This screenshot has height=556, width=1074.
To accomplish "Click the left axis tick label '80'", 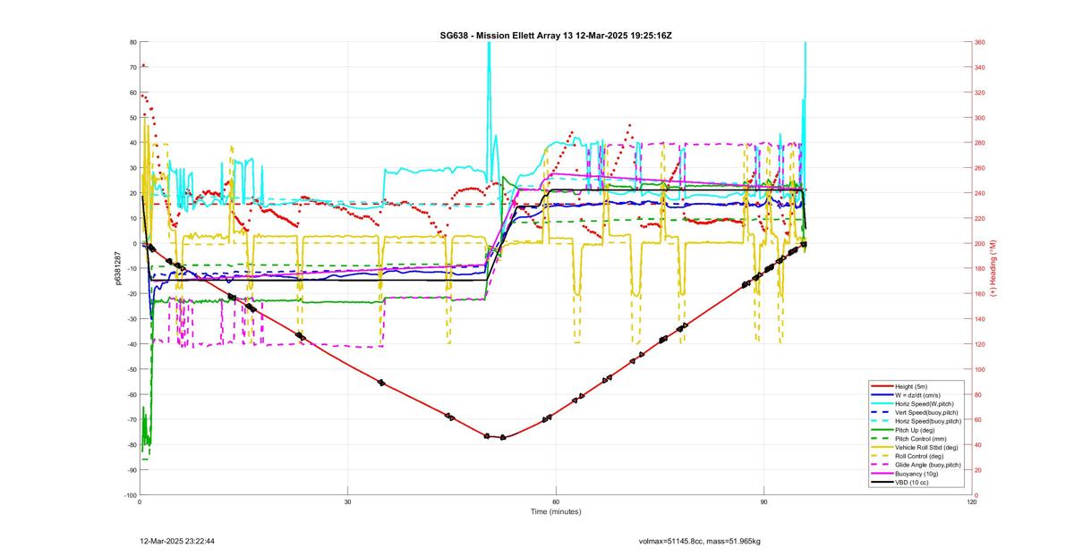I will [x=132, y=43].
